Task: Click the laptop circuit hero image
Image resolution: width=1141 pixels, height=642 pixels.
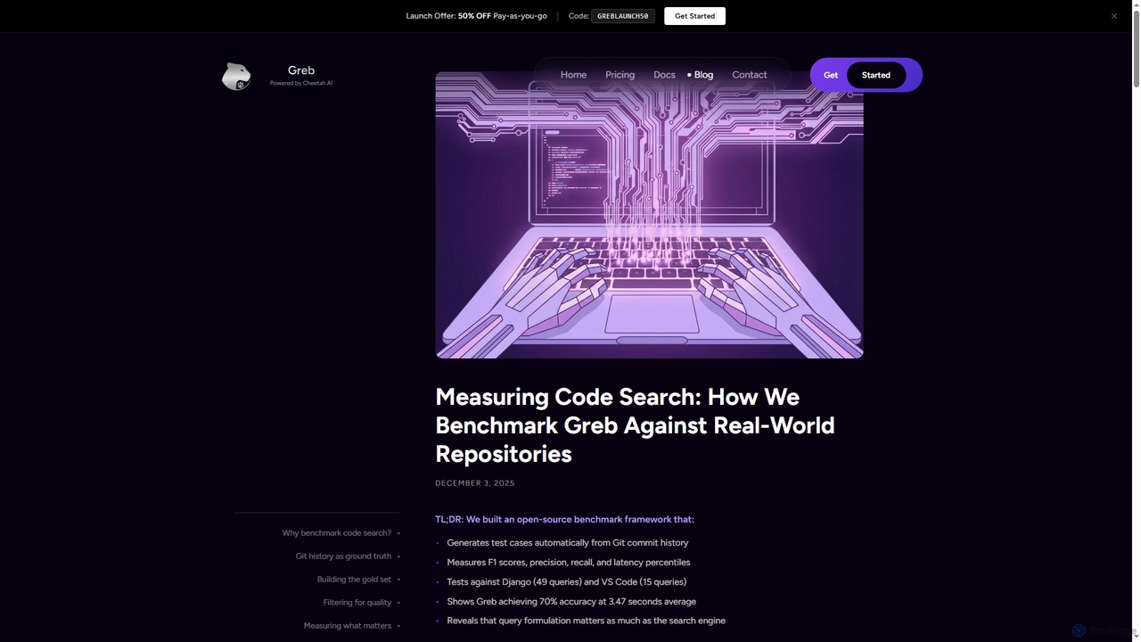Action: click(x=649, y=215)
